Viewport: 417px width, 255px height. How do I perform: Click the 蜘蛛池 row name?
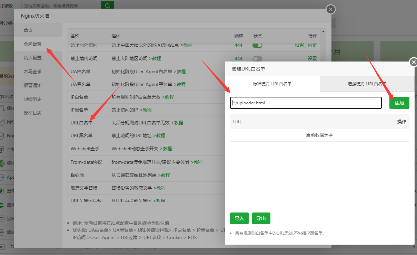pyautogui.click(x=77, y=175)
